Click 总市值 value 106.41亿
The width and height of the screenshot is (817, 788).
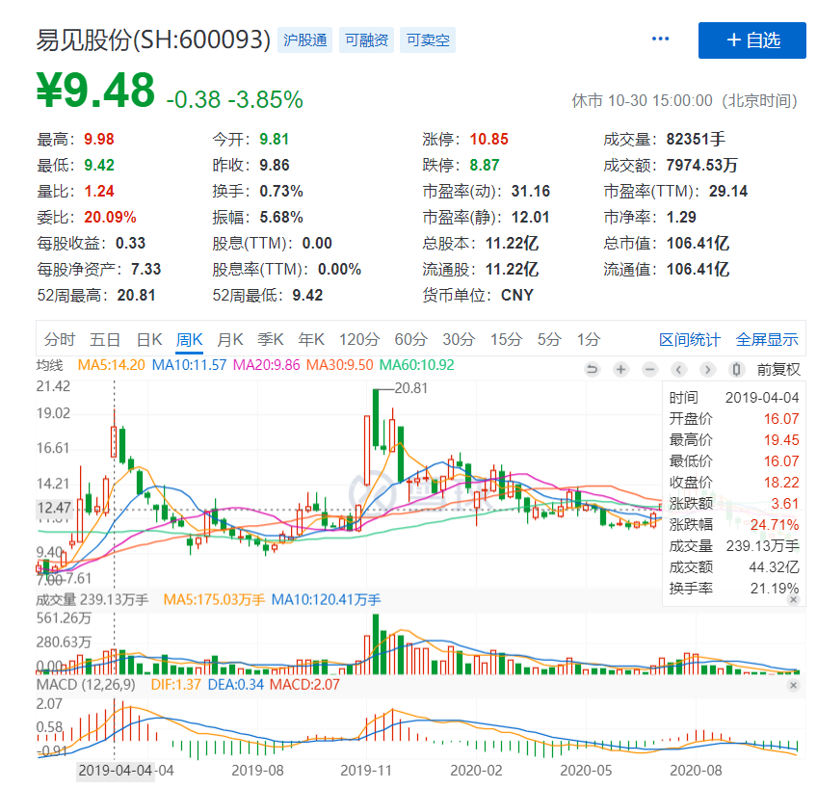pos(698,244)
